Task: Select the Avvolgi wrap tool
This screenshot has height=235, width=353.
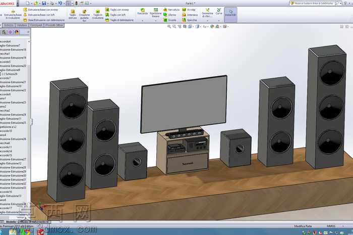Action: pos(189,10)
